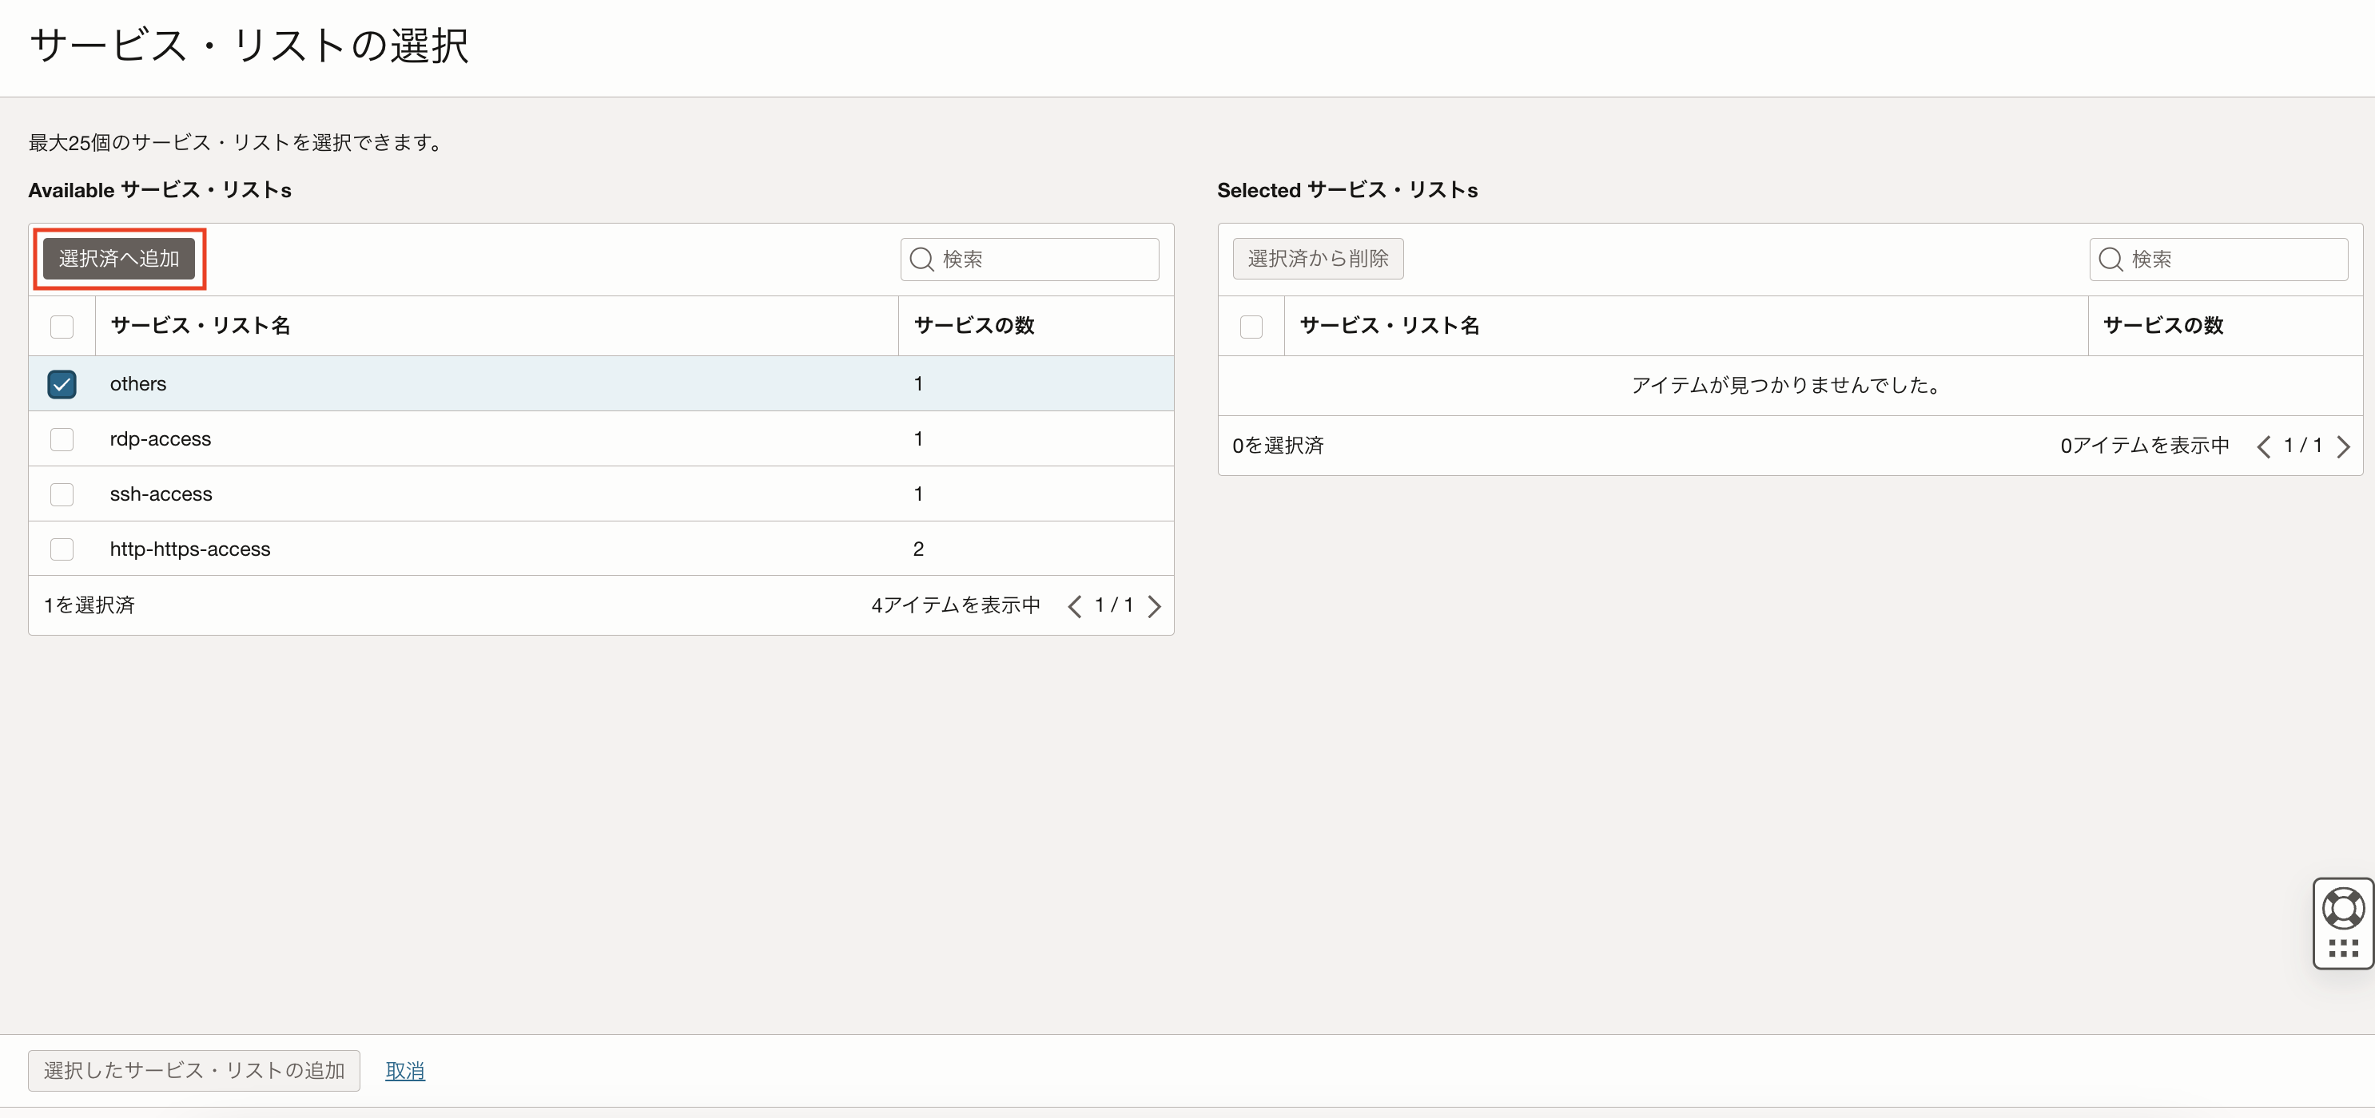Click the 取消 link

404,1070
